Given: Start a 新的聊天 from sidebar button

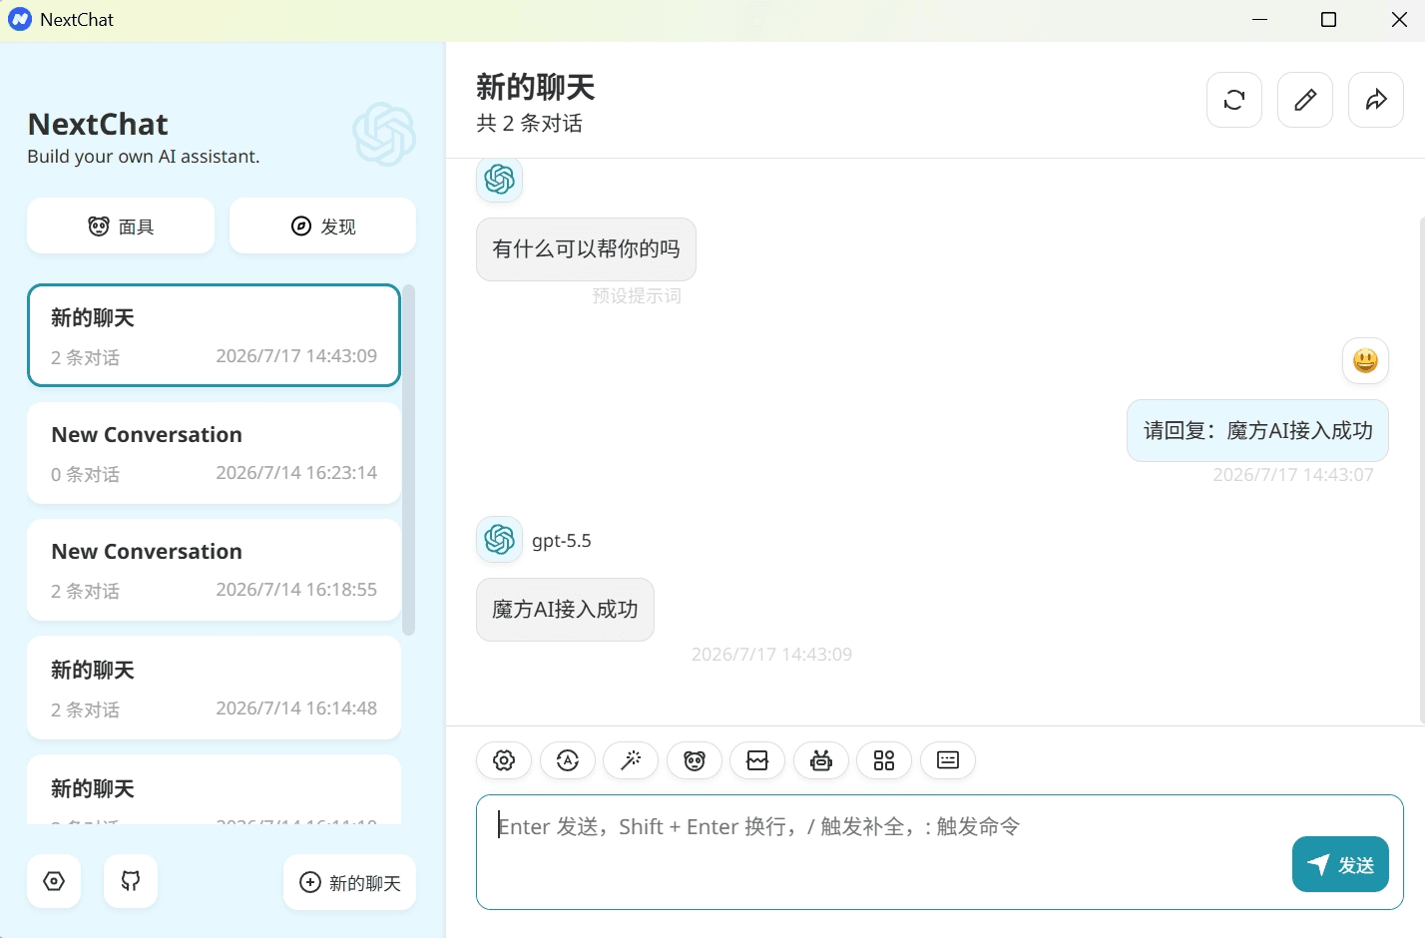Looking at the screenshot, I should 350,882.
